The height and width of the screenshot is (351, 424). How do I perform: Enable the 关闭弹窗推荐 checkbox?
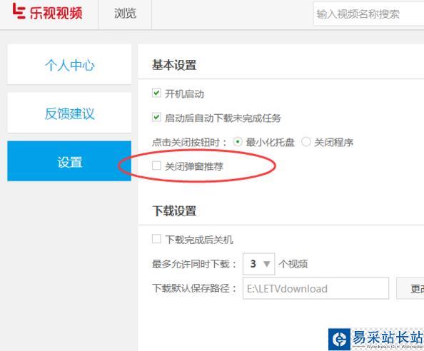coord(156,166)
